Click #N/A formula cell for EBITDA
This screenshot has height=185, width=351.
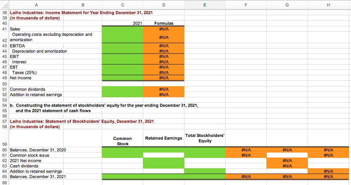coord(163,46)
